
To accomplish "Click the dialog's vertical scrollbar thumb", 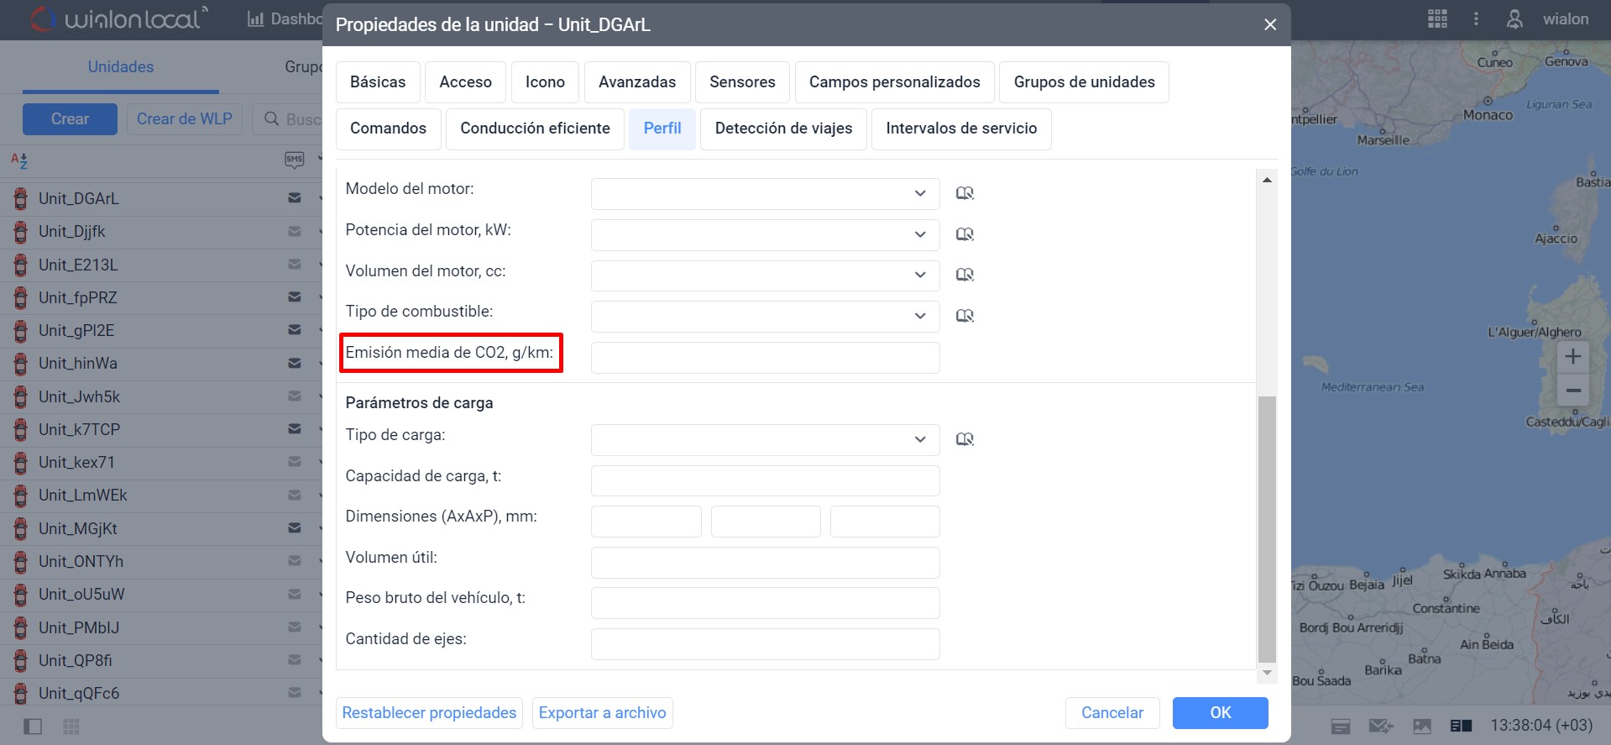I will click(x=1267, y=529).
